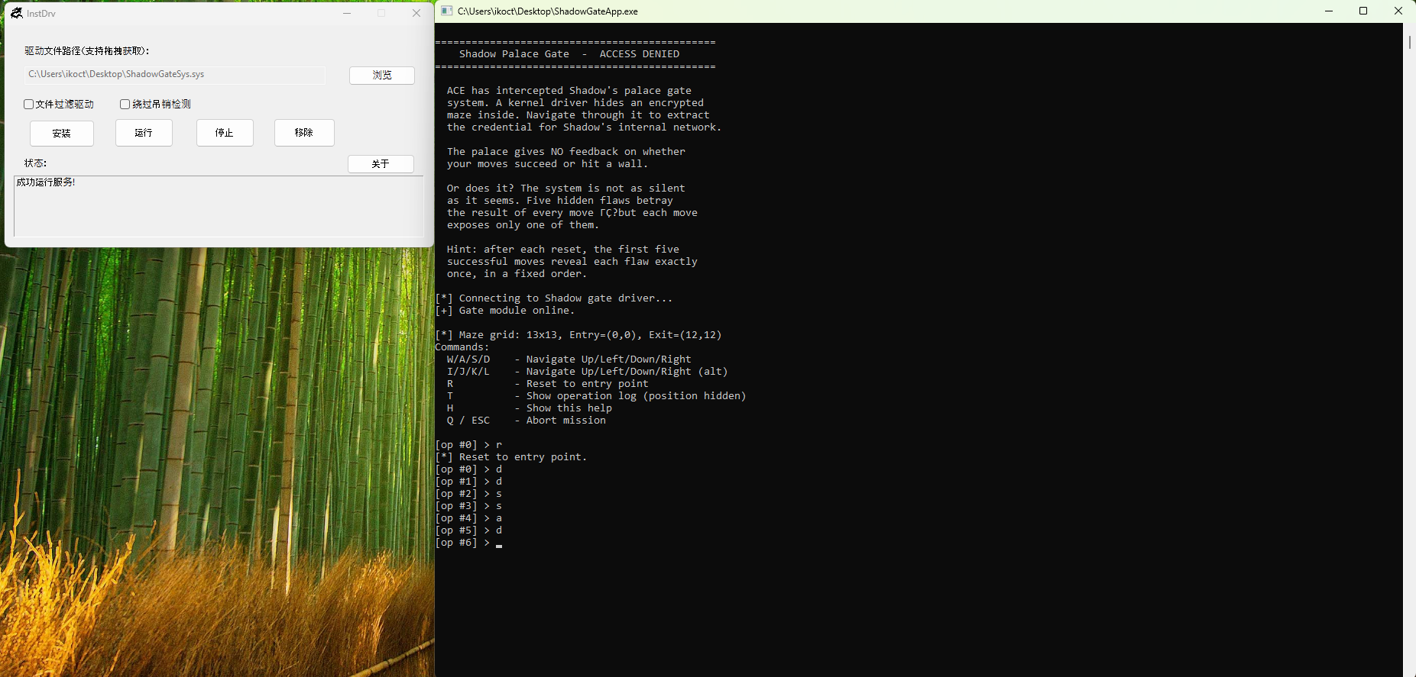Click the 'Reset to entry point' help line
Viewport: 1416px width, 677px height.
tap(548, 384)
